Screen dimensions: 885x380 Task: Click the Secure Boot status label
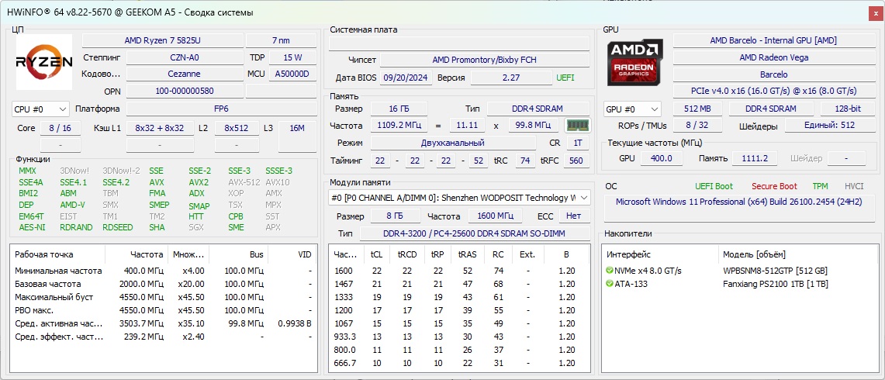pyautogui.click(x=773, y=186)
